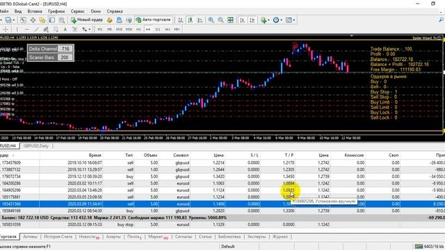Switch chart to line chart icon

200,20
